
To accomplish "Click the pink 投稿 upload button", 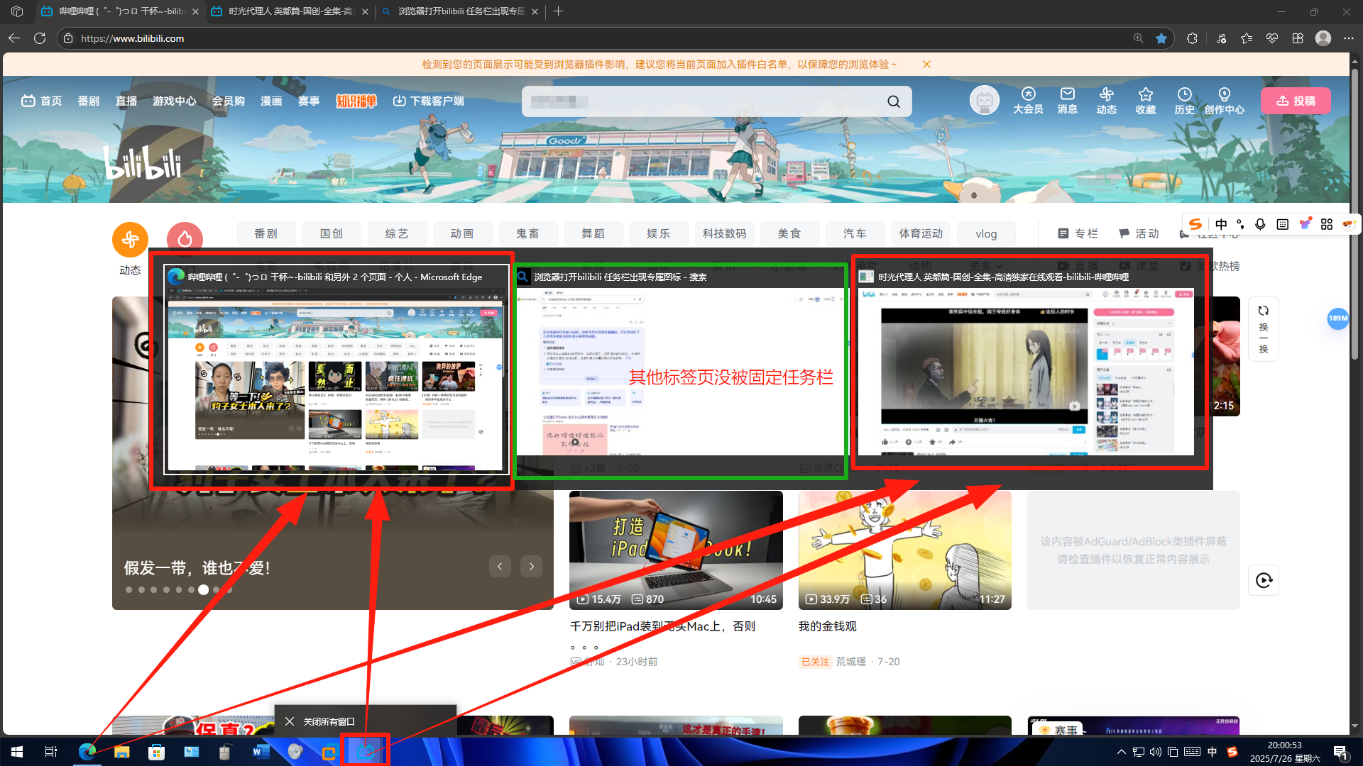I will tap(1296, 100).
